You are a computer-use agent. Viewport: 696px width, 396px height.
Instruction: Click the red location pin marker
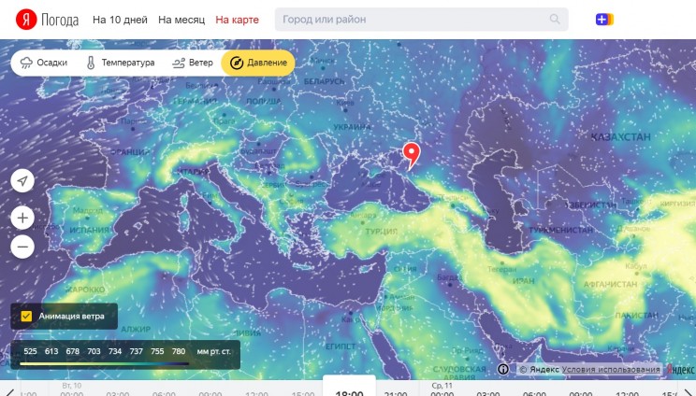[412, 155]
